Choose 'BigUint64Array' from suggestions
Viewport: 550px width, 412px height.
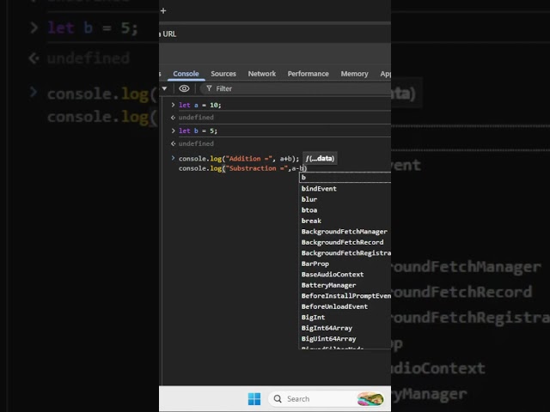(345, 339)
